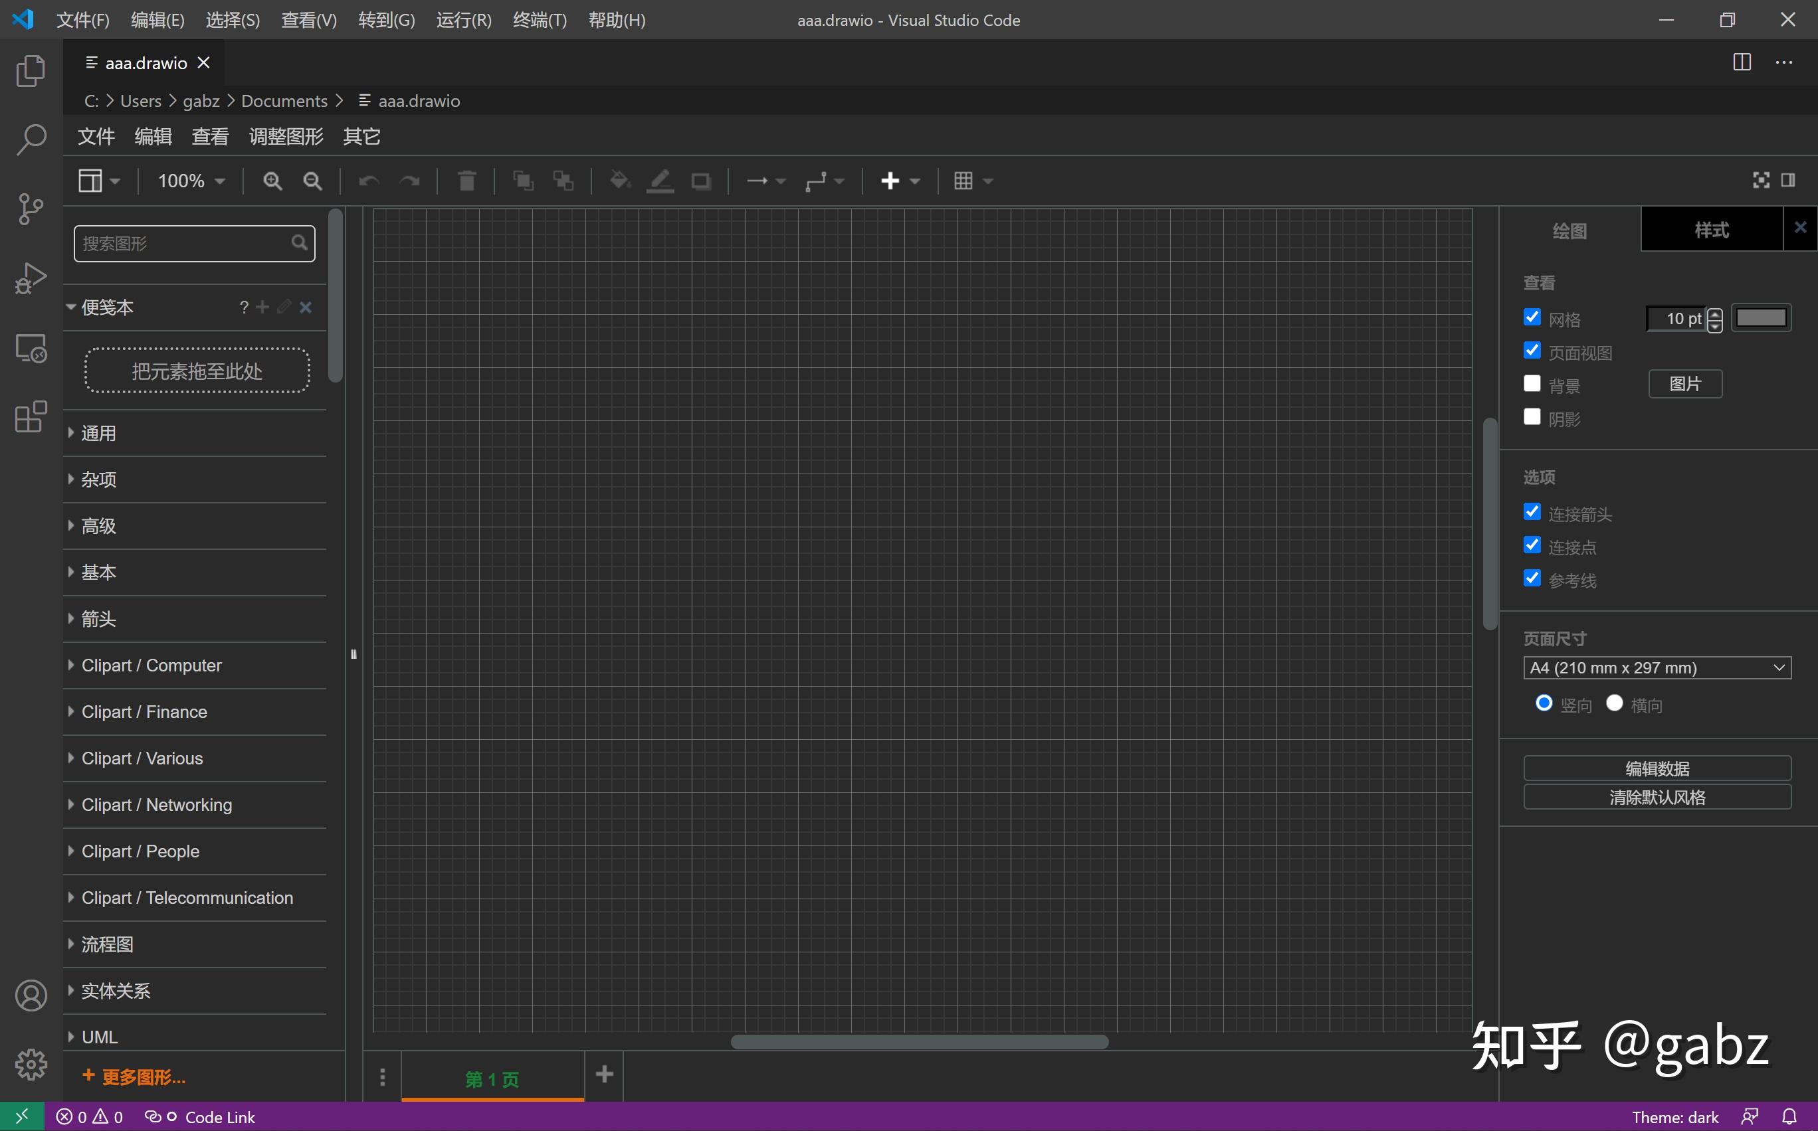Viewport: 1818px width, 1131px height.
Task: Select the Zoom In tool
Action: pos(272,180)
